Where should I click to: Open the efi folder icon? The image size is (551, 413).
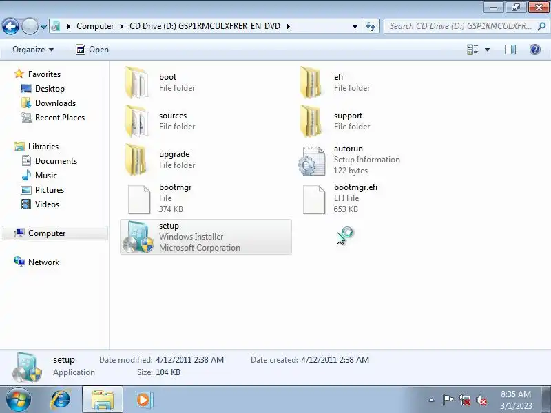coord(312,83)
